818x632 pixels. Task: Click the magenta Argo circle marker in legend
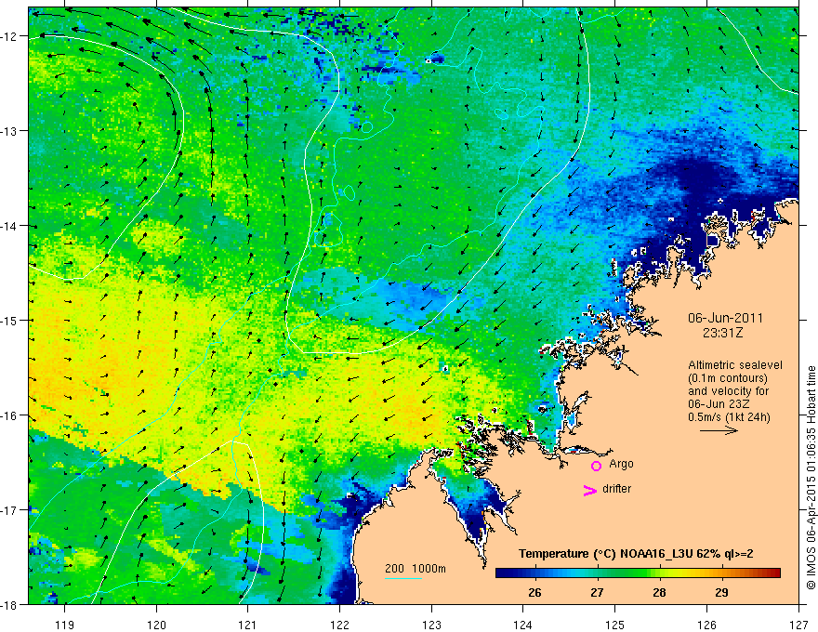(x=596, y=466)
